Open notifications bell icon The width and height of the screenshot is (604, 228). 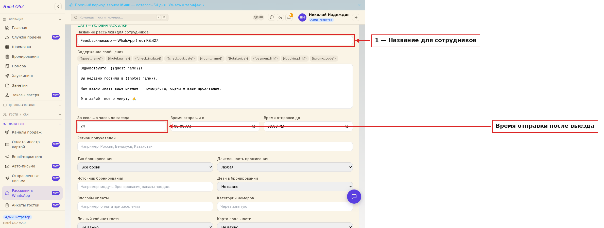289,17
